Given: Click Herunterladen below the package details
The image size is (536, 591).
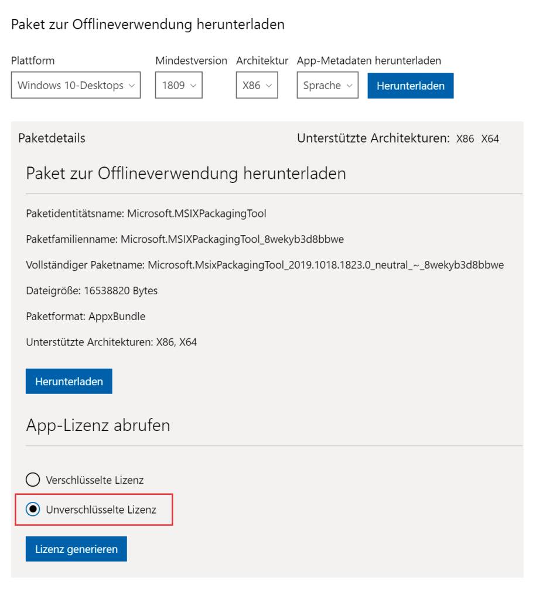Looking at the screenshot, I should pos(69,381).
